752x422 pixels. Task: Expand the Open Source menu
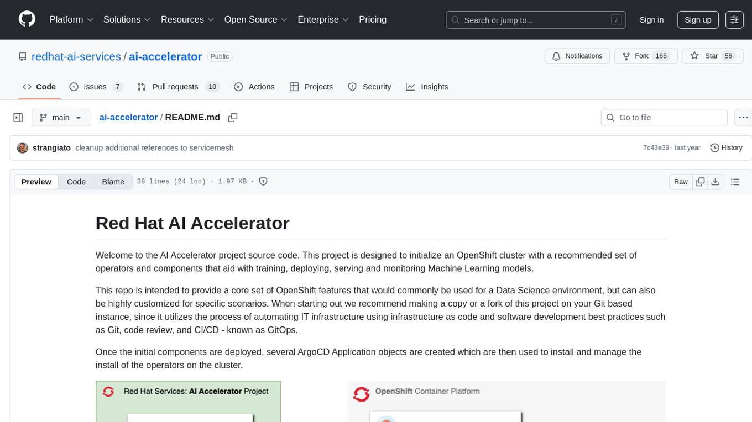click(256, 19)
